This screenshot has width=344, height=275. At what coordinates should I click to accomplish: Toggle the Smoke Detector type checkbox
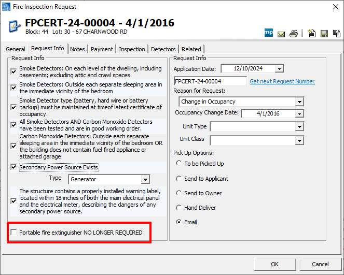pyautogui.click(x=13, y=107)
